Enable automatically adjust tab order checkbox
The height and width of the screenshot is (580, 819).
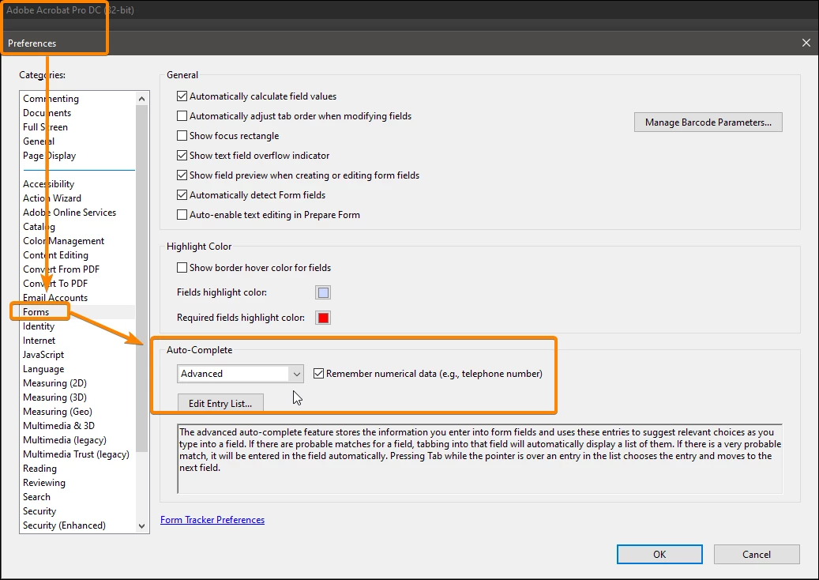point(182,116)
